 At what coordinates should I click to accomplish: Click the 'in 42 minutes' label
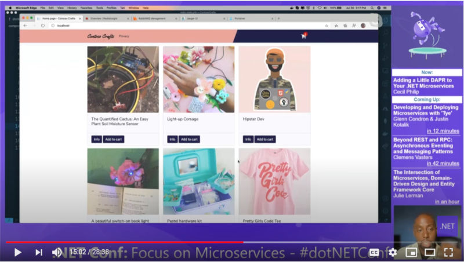click(x=443, y=163)
